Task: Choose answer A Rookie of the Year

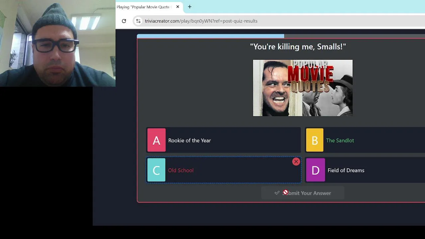Action: click(x=223, y=140)
